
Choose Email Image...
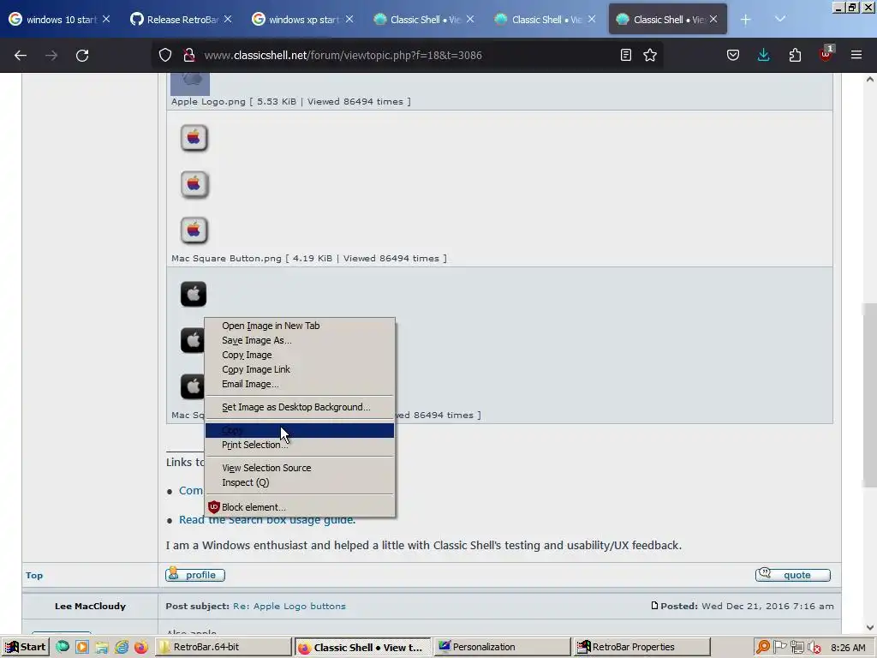(x=300, y=384)
